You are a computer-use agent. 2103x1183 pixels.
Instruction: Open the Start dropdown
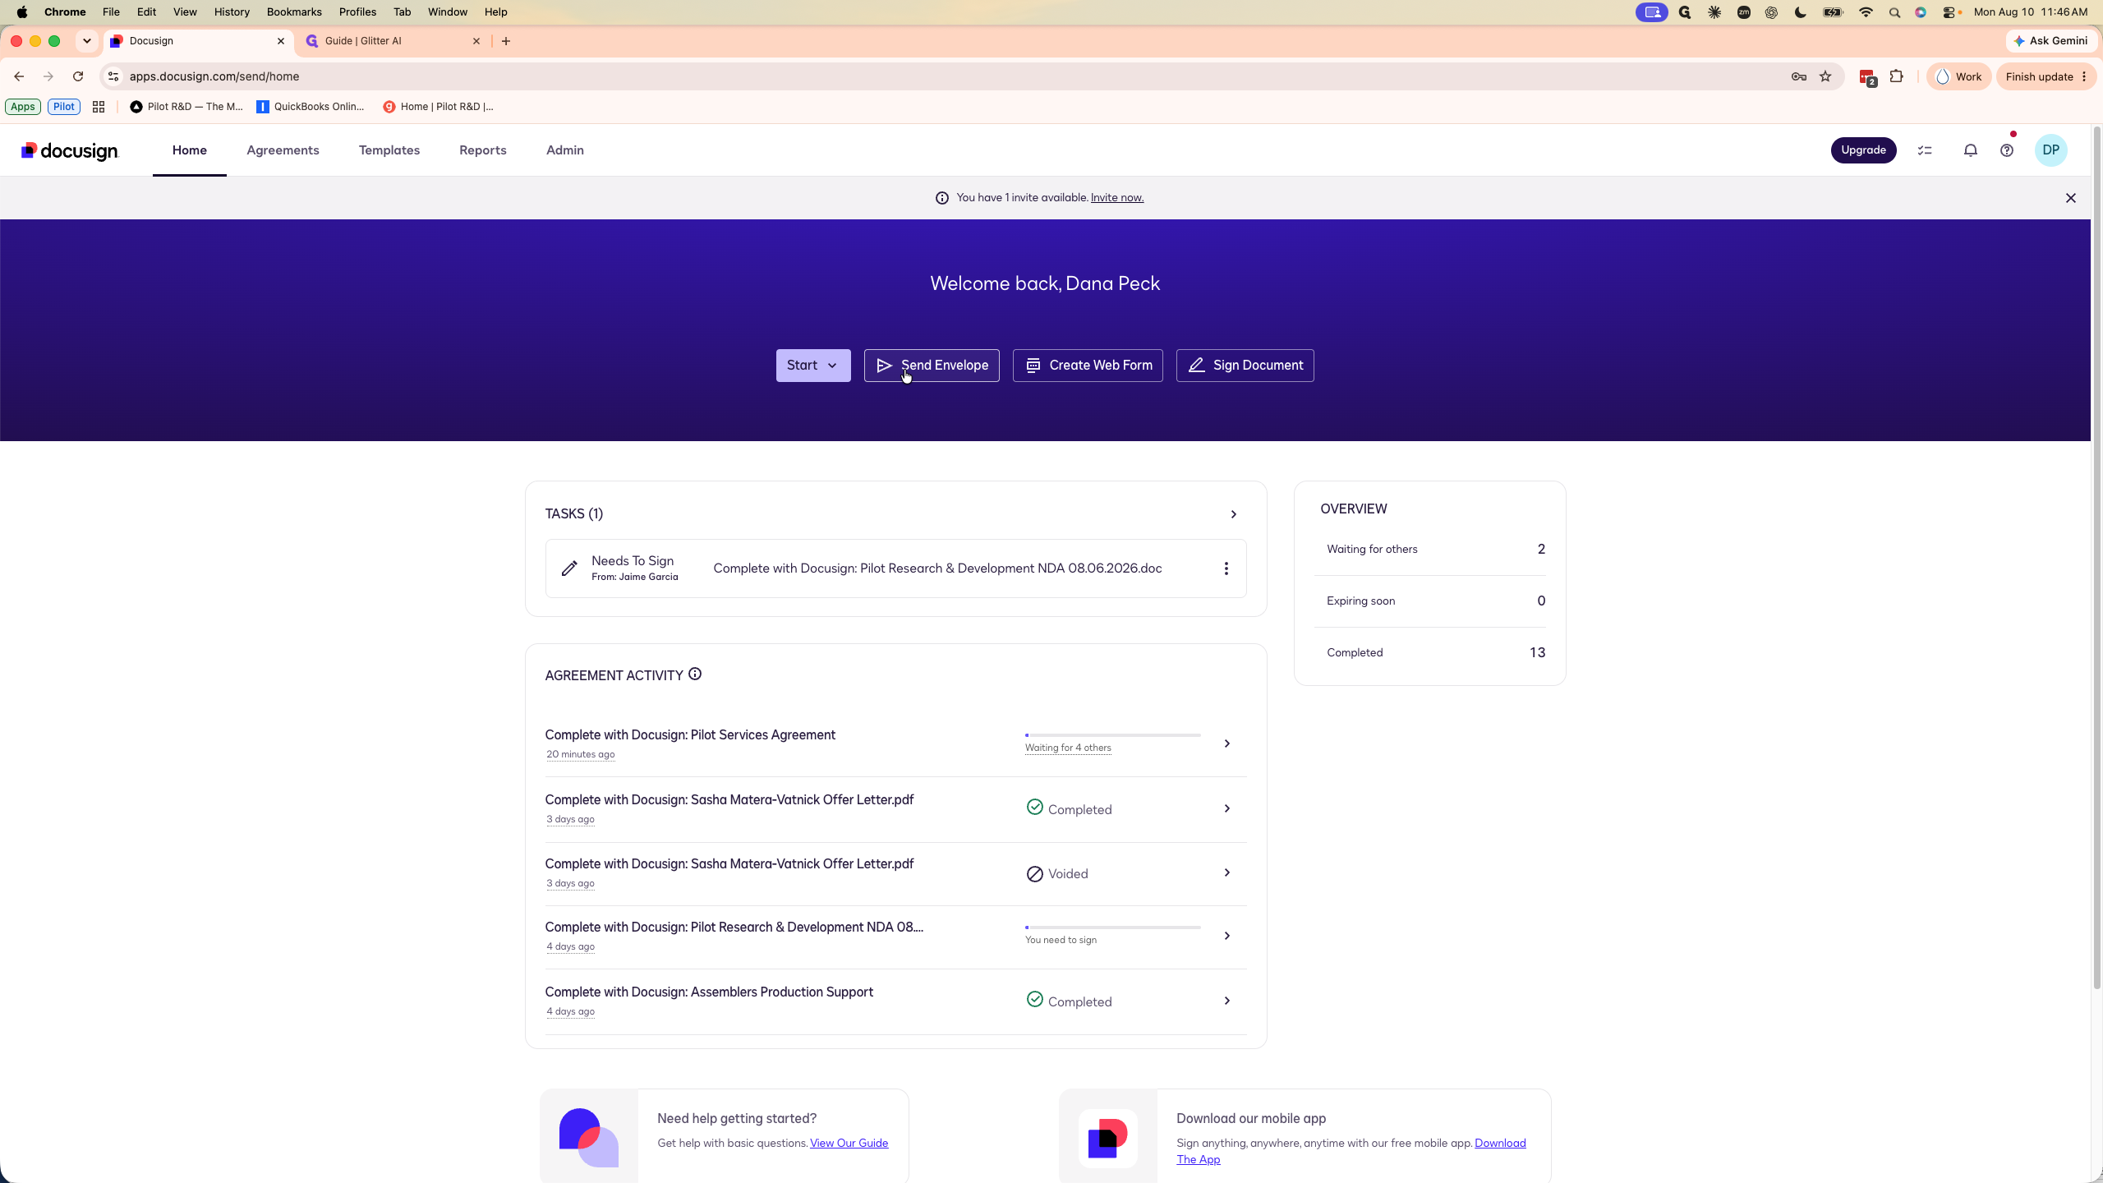pyautogui.click(x=813, y=366)
